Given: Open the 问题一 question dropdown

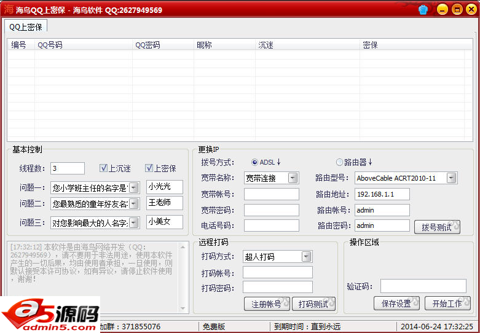Looking at the screenshot, I should click(133, 188).
